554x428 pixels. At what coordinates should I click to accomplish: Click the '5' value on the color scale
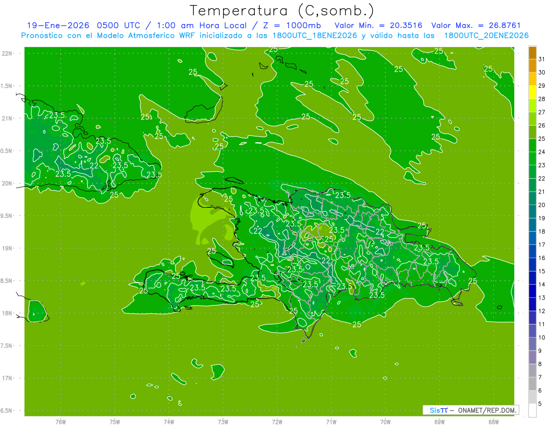(x=540, y=404)
